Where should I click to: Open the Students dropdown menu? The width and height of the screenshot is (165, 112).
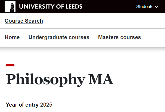(x=147, y=6)
